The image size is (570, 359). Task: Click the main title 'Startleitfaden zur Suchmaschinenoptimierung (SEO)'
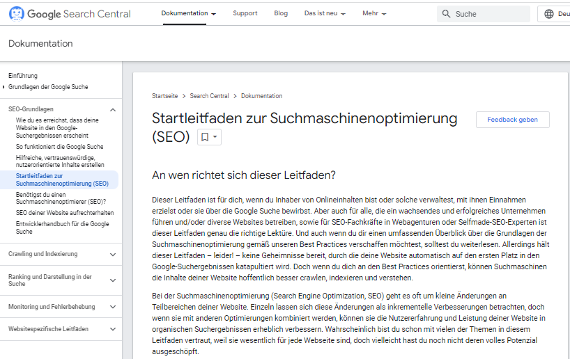(305, 127)
